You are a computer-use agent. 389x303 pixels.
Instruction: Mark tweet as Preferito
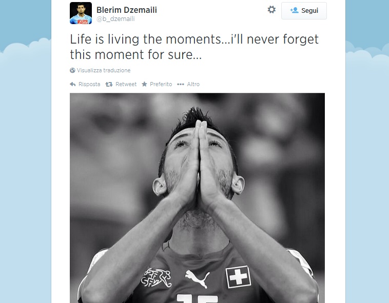(x=161, y=84)
